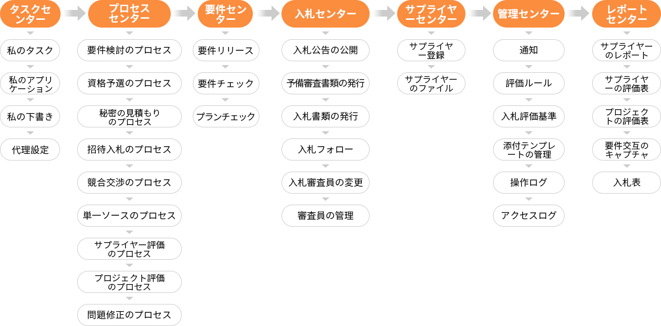Click 審査員の管理
Image resolution: width=661 pixels, height=326 pixels.
click(x=325, y=216)
